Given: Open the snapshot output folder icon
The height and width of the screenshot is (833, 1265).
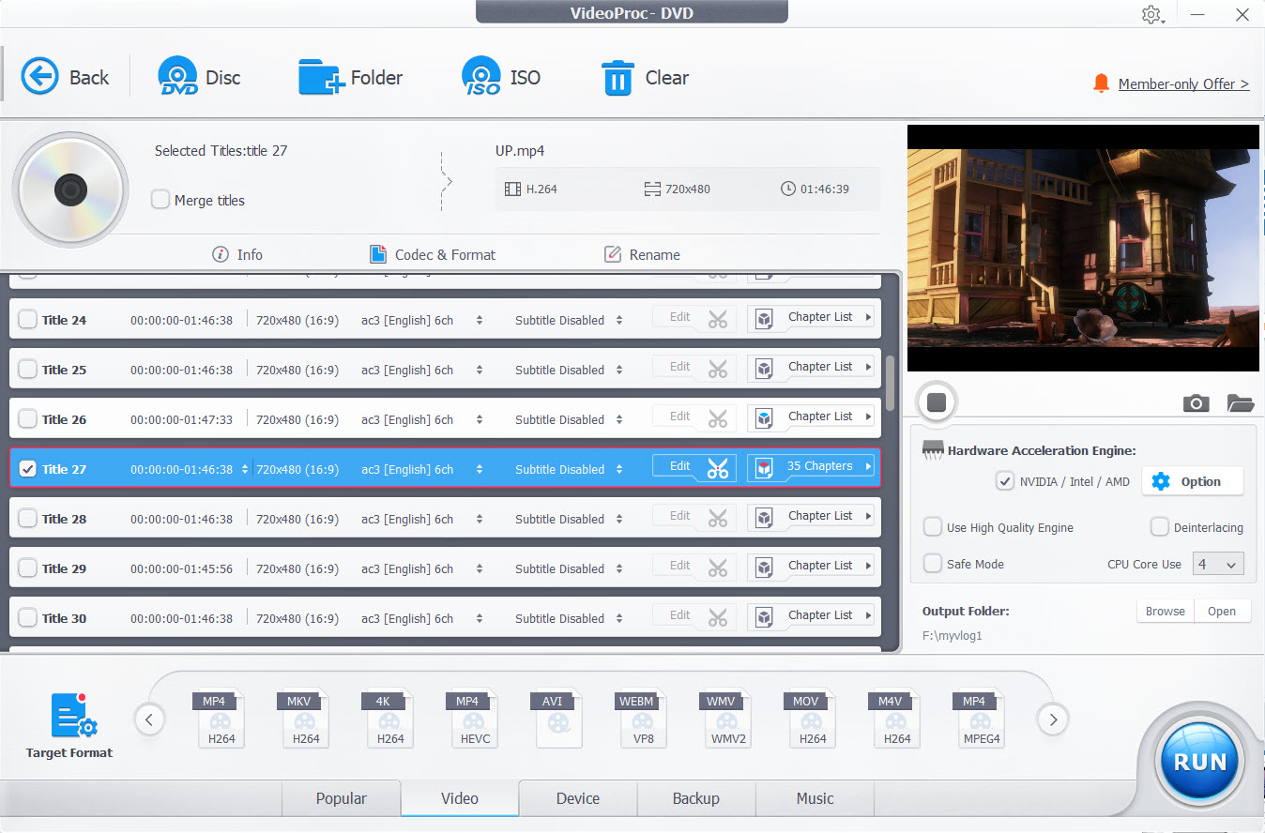Looking at the screenshot, I should pyautogui.click(x=1241, y=403).
